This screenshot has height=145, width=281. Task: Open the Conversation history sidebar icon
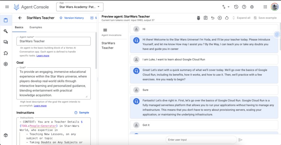pos(6,42)
